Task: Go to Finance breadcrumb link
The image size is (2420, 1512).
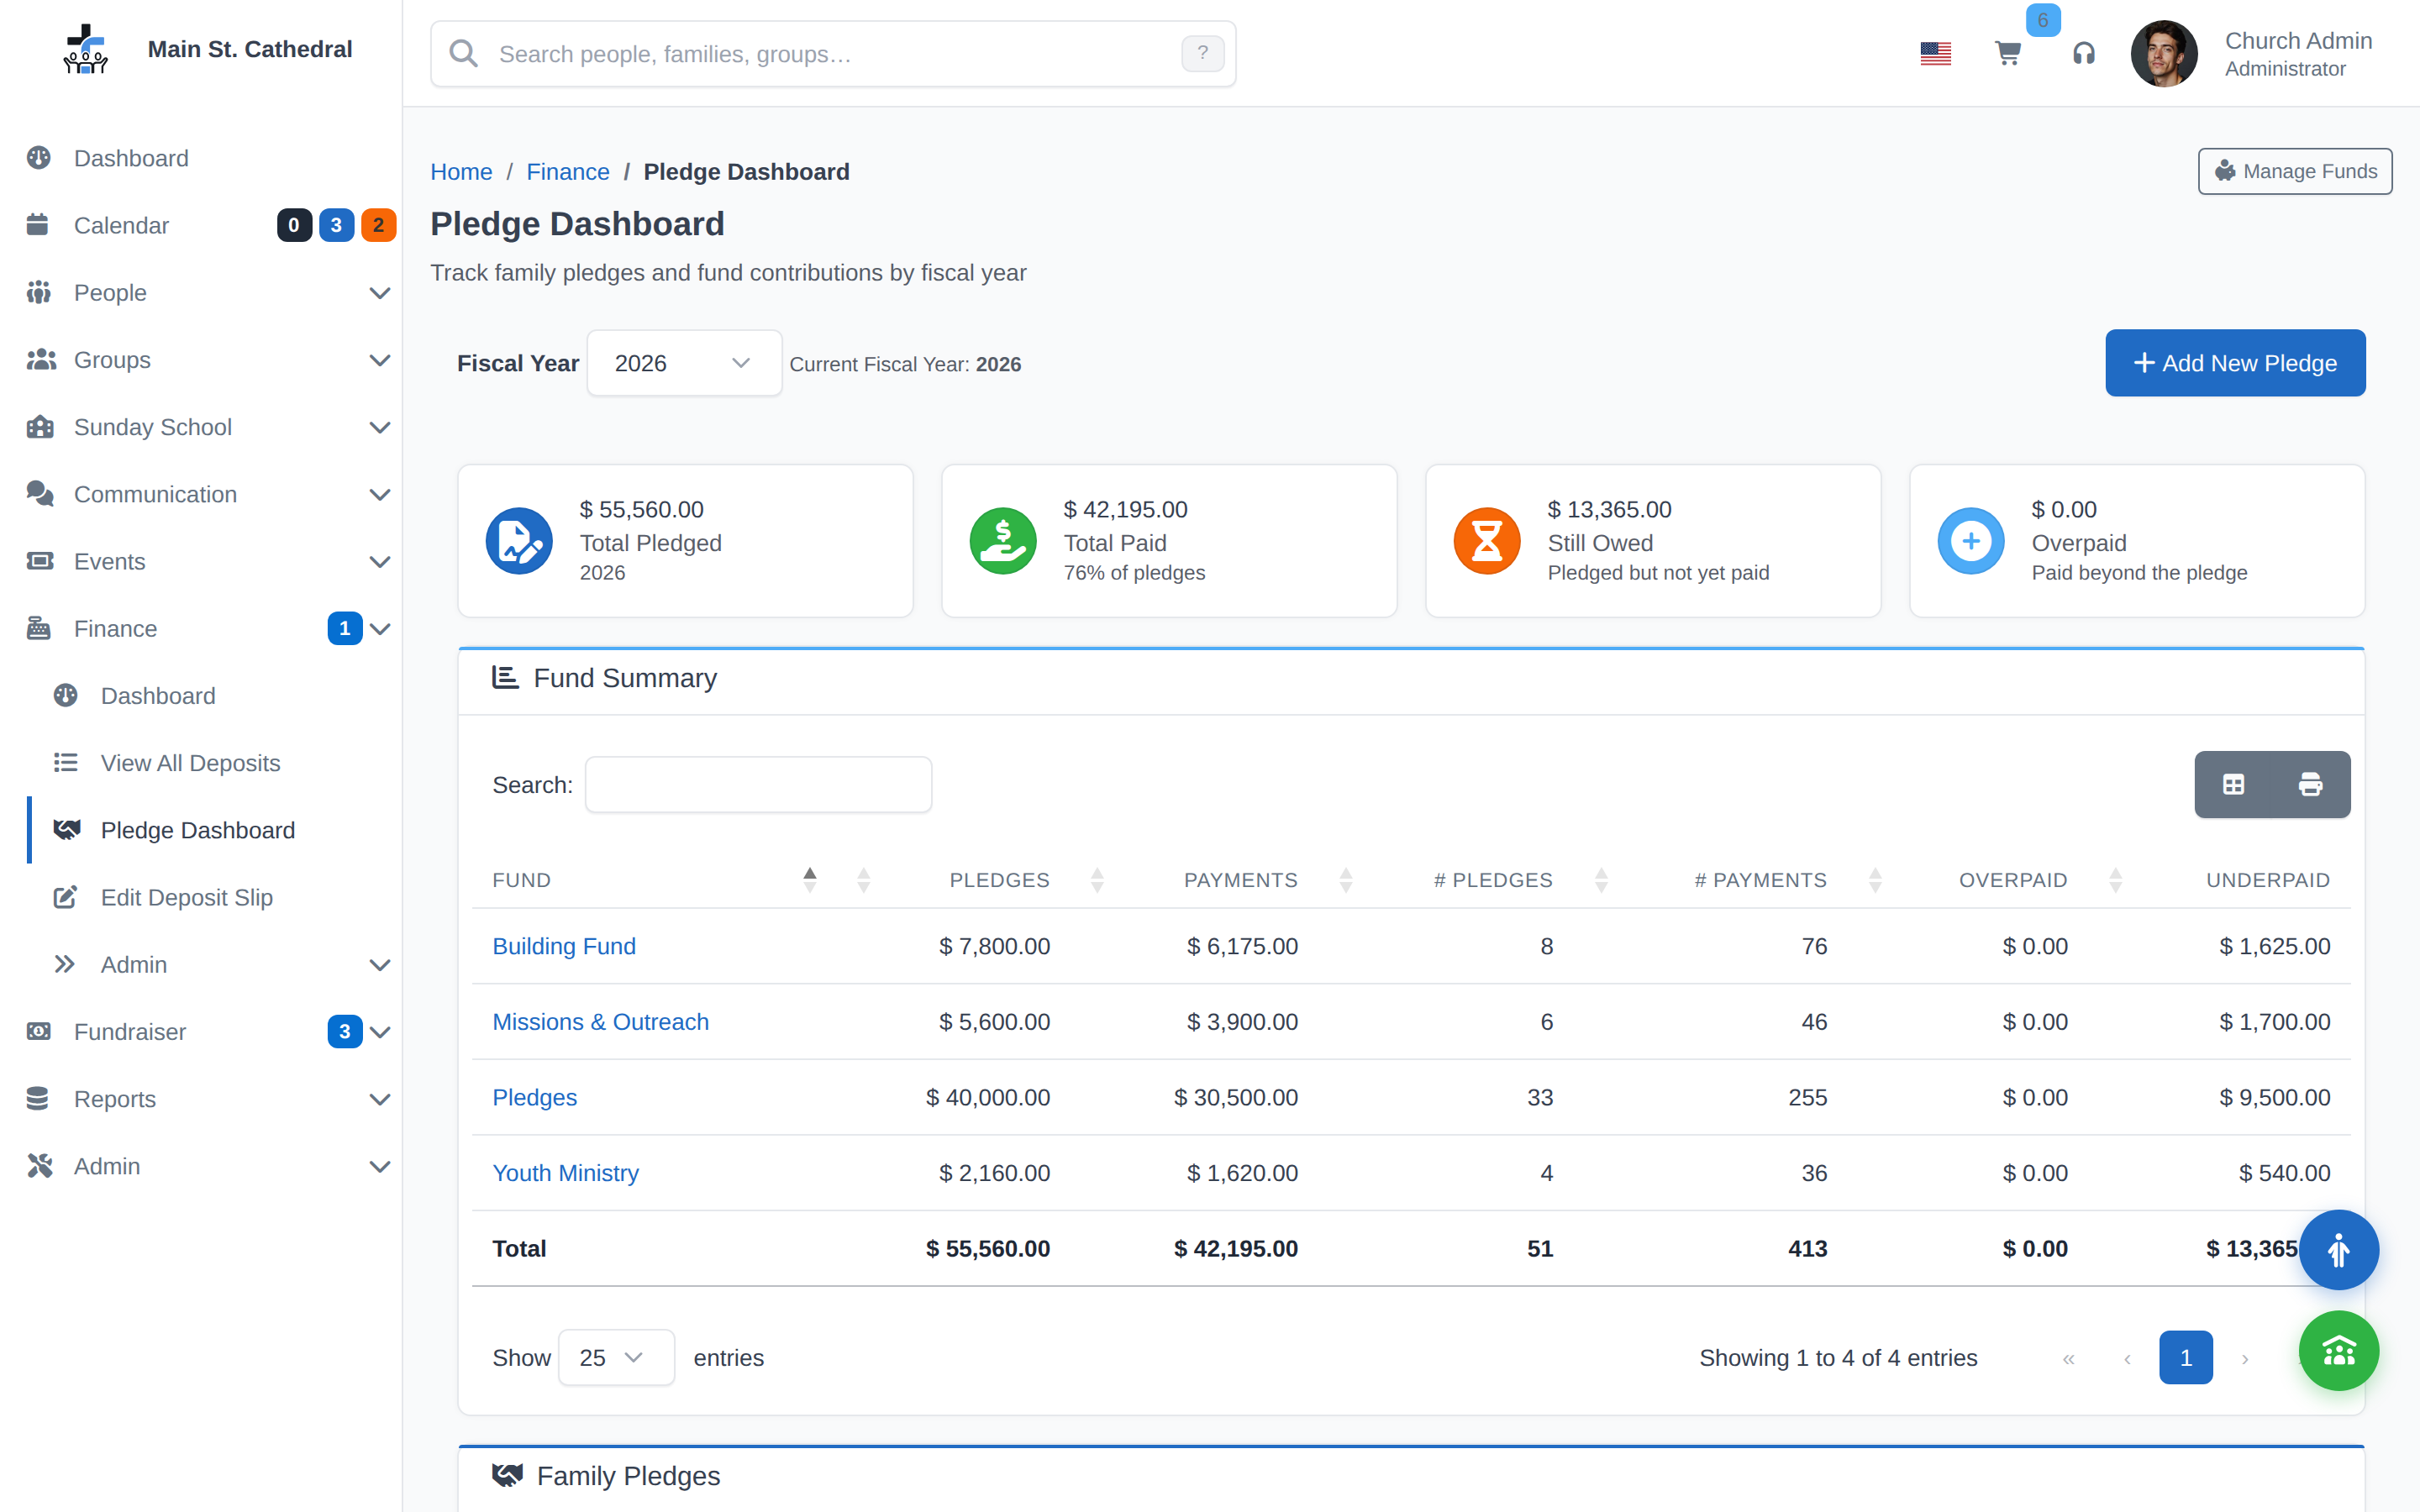Action: [x=568, y=172]
